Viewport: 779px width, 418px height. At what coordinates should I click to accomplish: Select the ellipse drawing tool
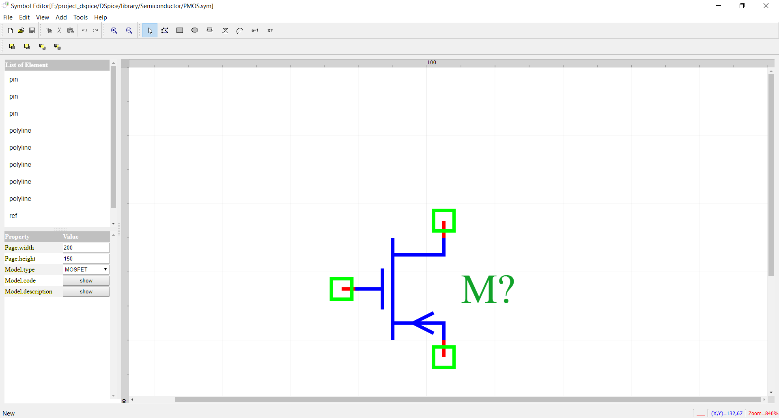(195, 30)
